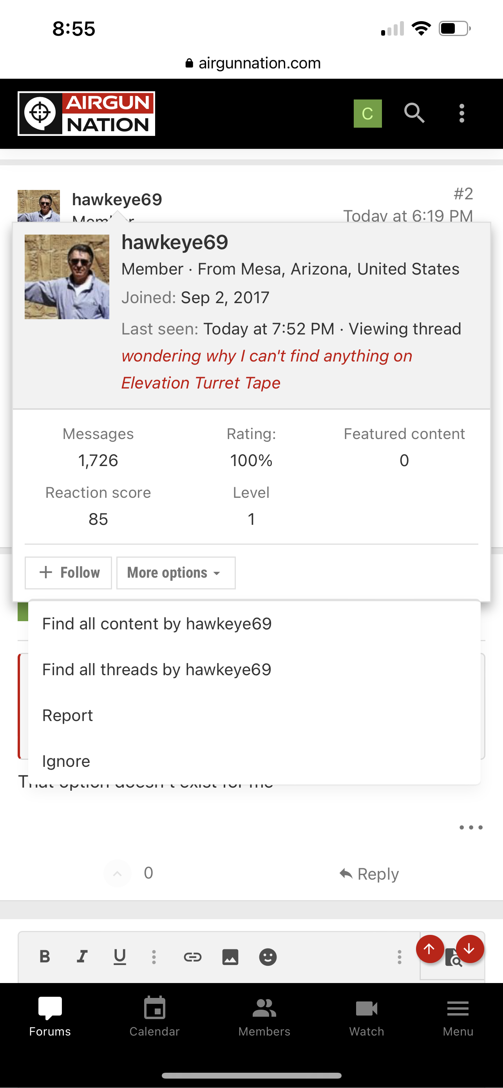Tap the green C user avatar
The height and width of the screenshot is (1088, 503).
[x=367, y=113]
